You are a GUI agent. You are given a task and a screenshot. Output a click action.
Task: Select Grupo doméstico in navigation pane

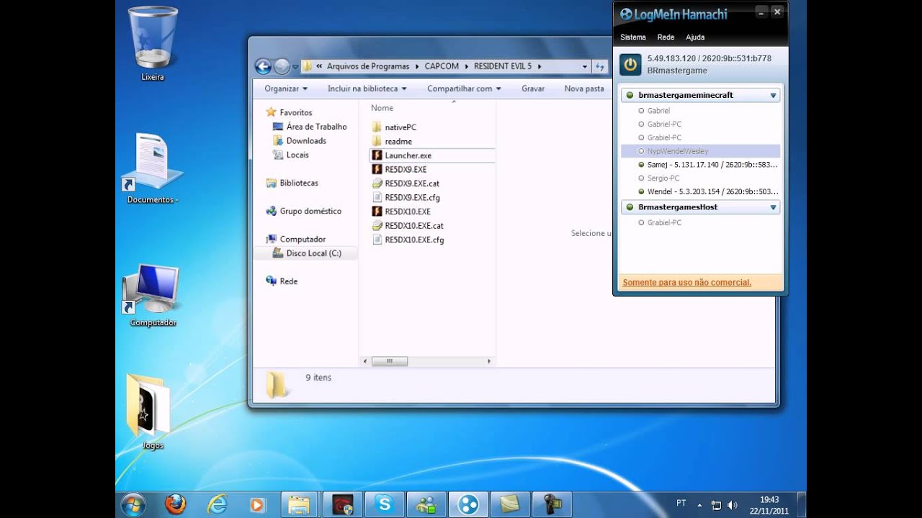point(310,212)
